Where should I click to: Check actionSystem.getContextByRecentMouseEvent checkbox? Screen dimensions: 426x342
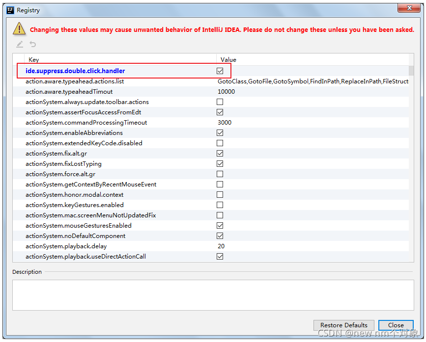click(220, 184)
